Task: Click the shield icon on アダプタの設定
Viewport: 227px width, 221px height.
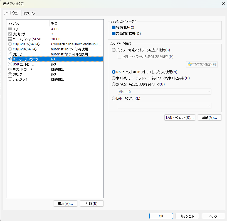Action: pos(190,64)
